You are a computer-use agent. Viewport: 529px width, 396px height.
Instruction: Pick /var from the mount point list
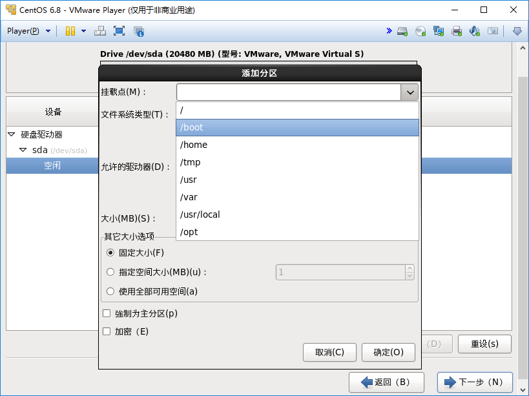pyautogui.click(x=297, y=197)
